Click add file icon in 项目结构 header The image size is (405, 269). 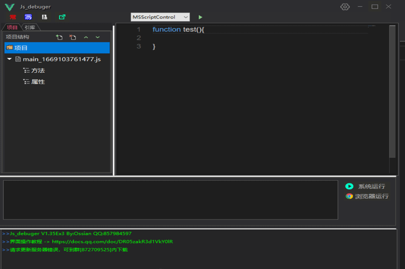pyautogui.click(x=59, y=37)
